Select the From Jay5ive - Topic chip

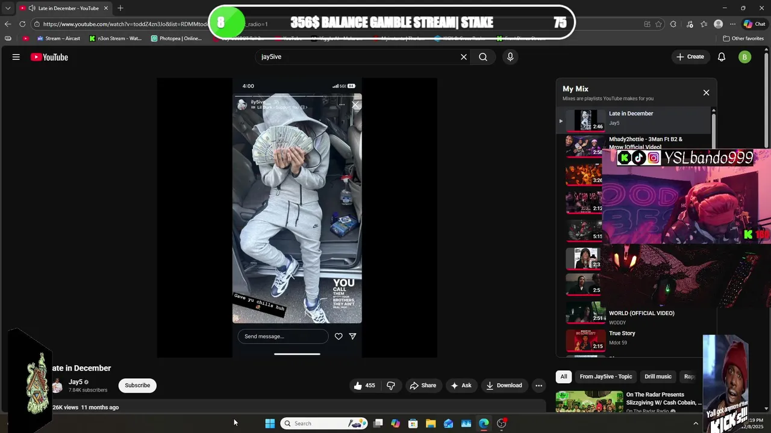pos(606,376)
